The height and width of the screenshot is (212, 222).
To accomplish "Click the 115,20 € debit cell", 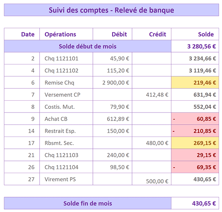I will point(112,70).
